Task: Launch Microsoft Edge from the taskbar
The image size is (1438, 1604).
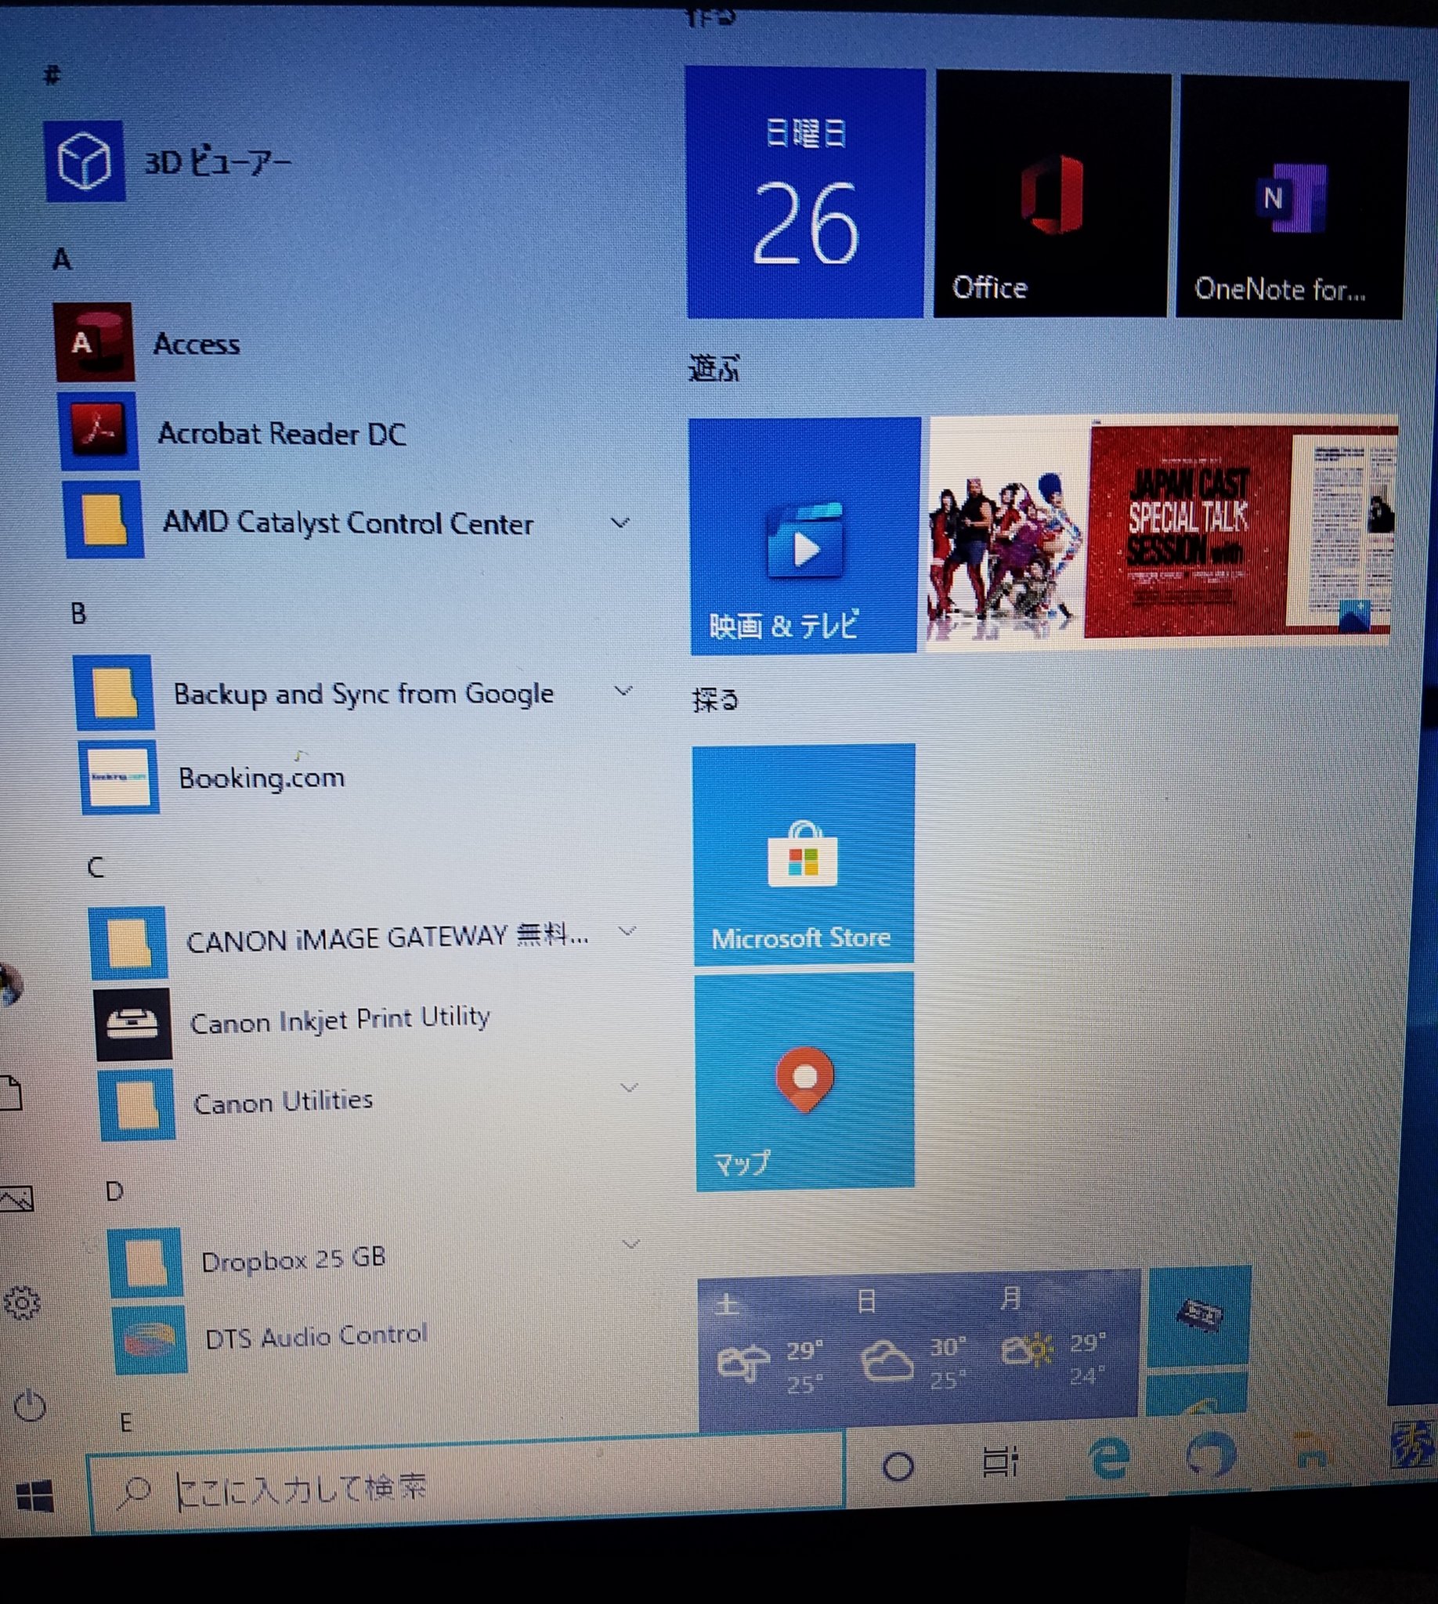Action: pos(1108,1458)
